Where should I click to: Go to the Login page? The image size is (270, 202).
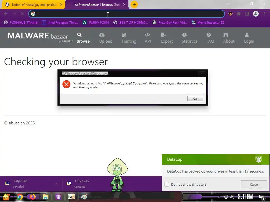click(249, 38)
